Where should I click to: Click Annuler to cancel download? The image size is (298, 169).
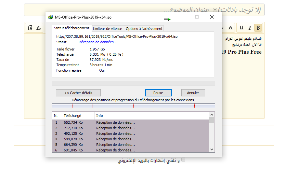click(193, 93)
